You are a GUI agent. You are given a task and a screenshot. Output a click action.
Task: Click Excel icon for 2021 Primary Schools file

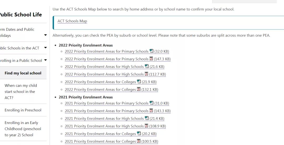pyautogui.click(x=151, y=103)
